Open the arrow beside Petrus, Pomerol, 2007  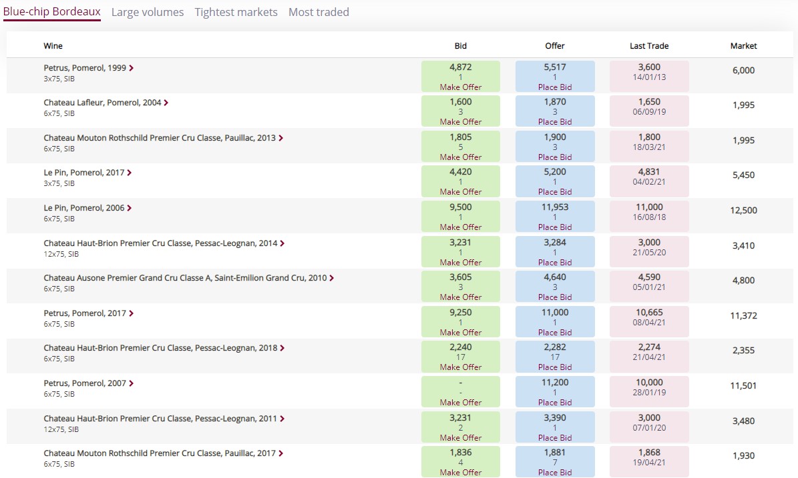[132, 383]
